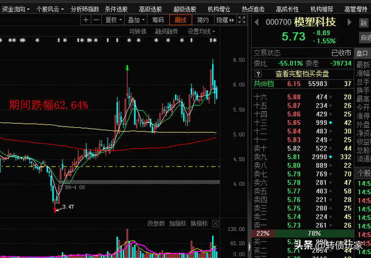This screenshot has width=371, height=258.
Task: Select the 卖七 5.79 sell order row
Action: (x=303, y=174)
